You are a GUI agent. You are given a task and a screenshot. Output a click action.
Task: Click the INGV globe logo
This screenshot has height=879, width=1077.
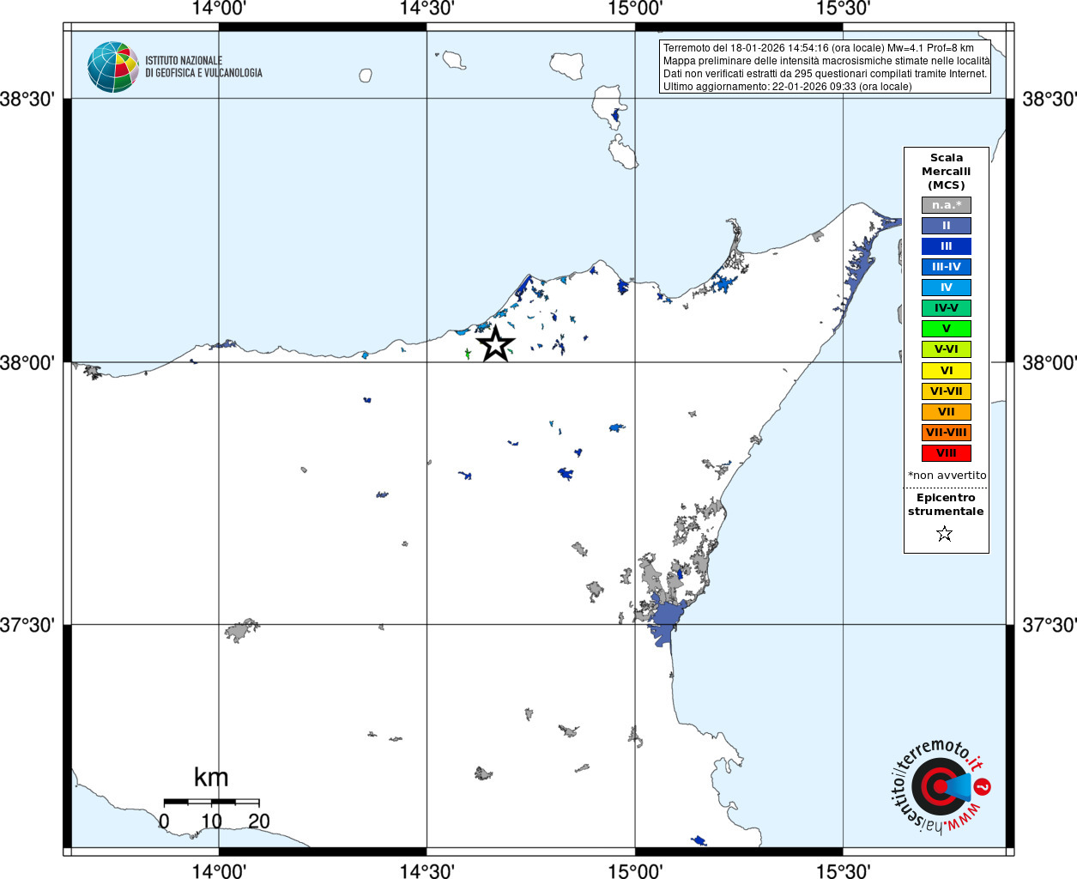[x=112, y=67]
